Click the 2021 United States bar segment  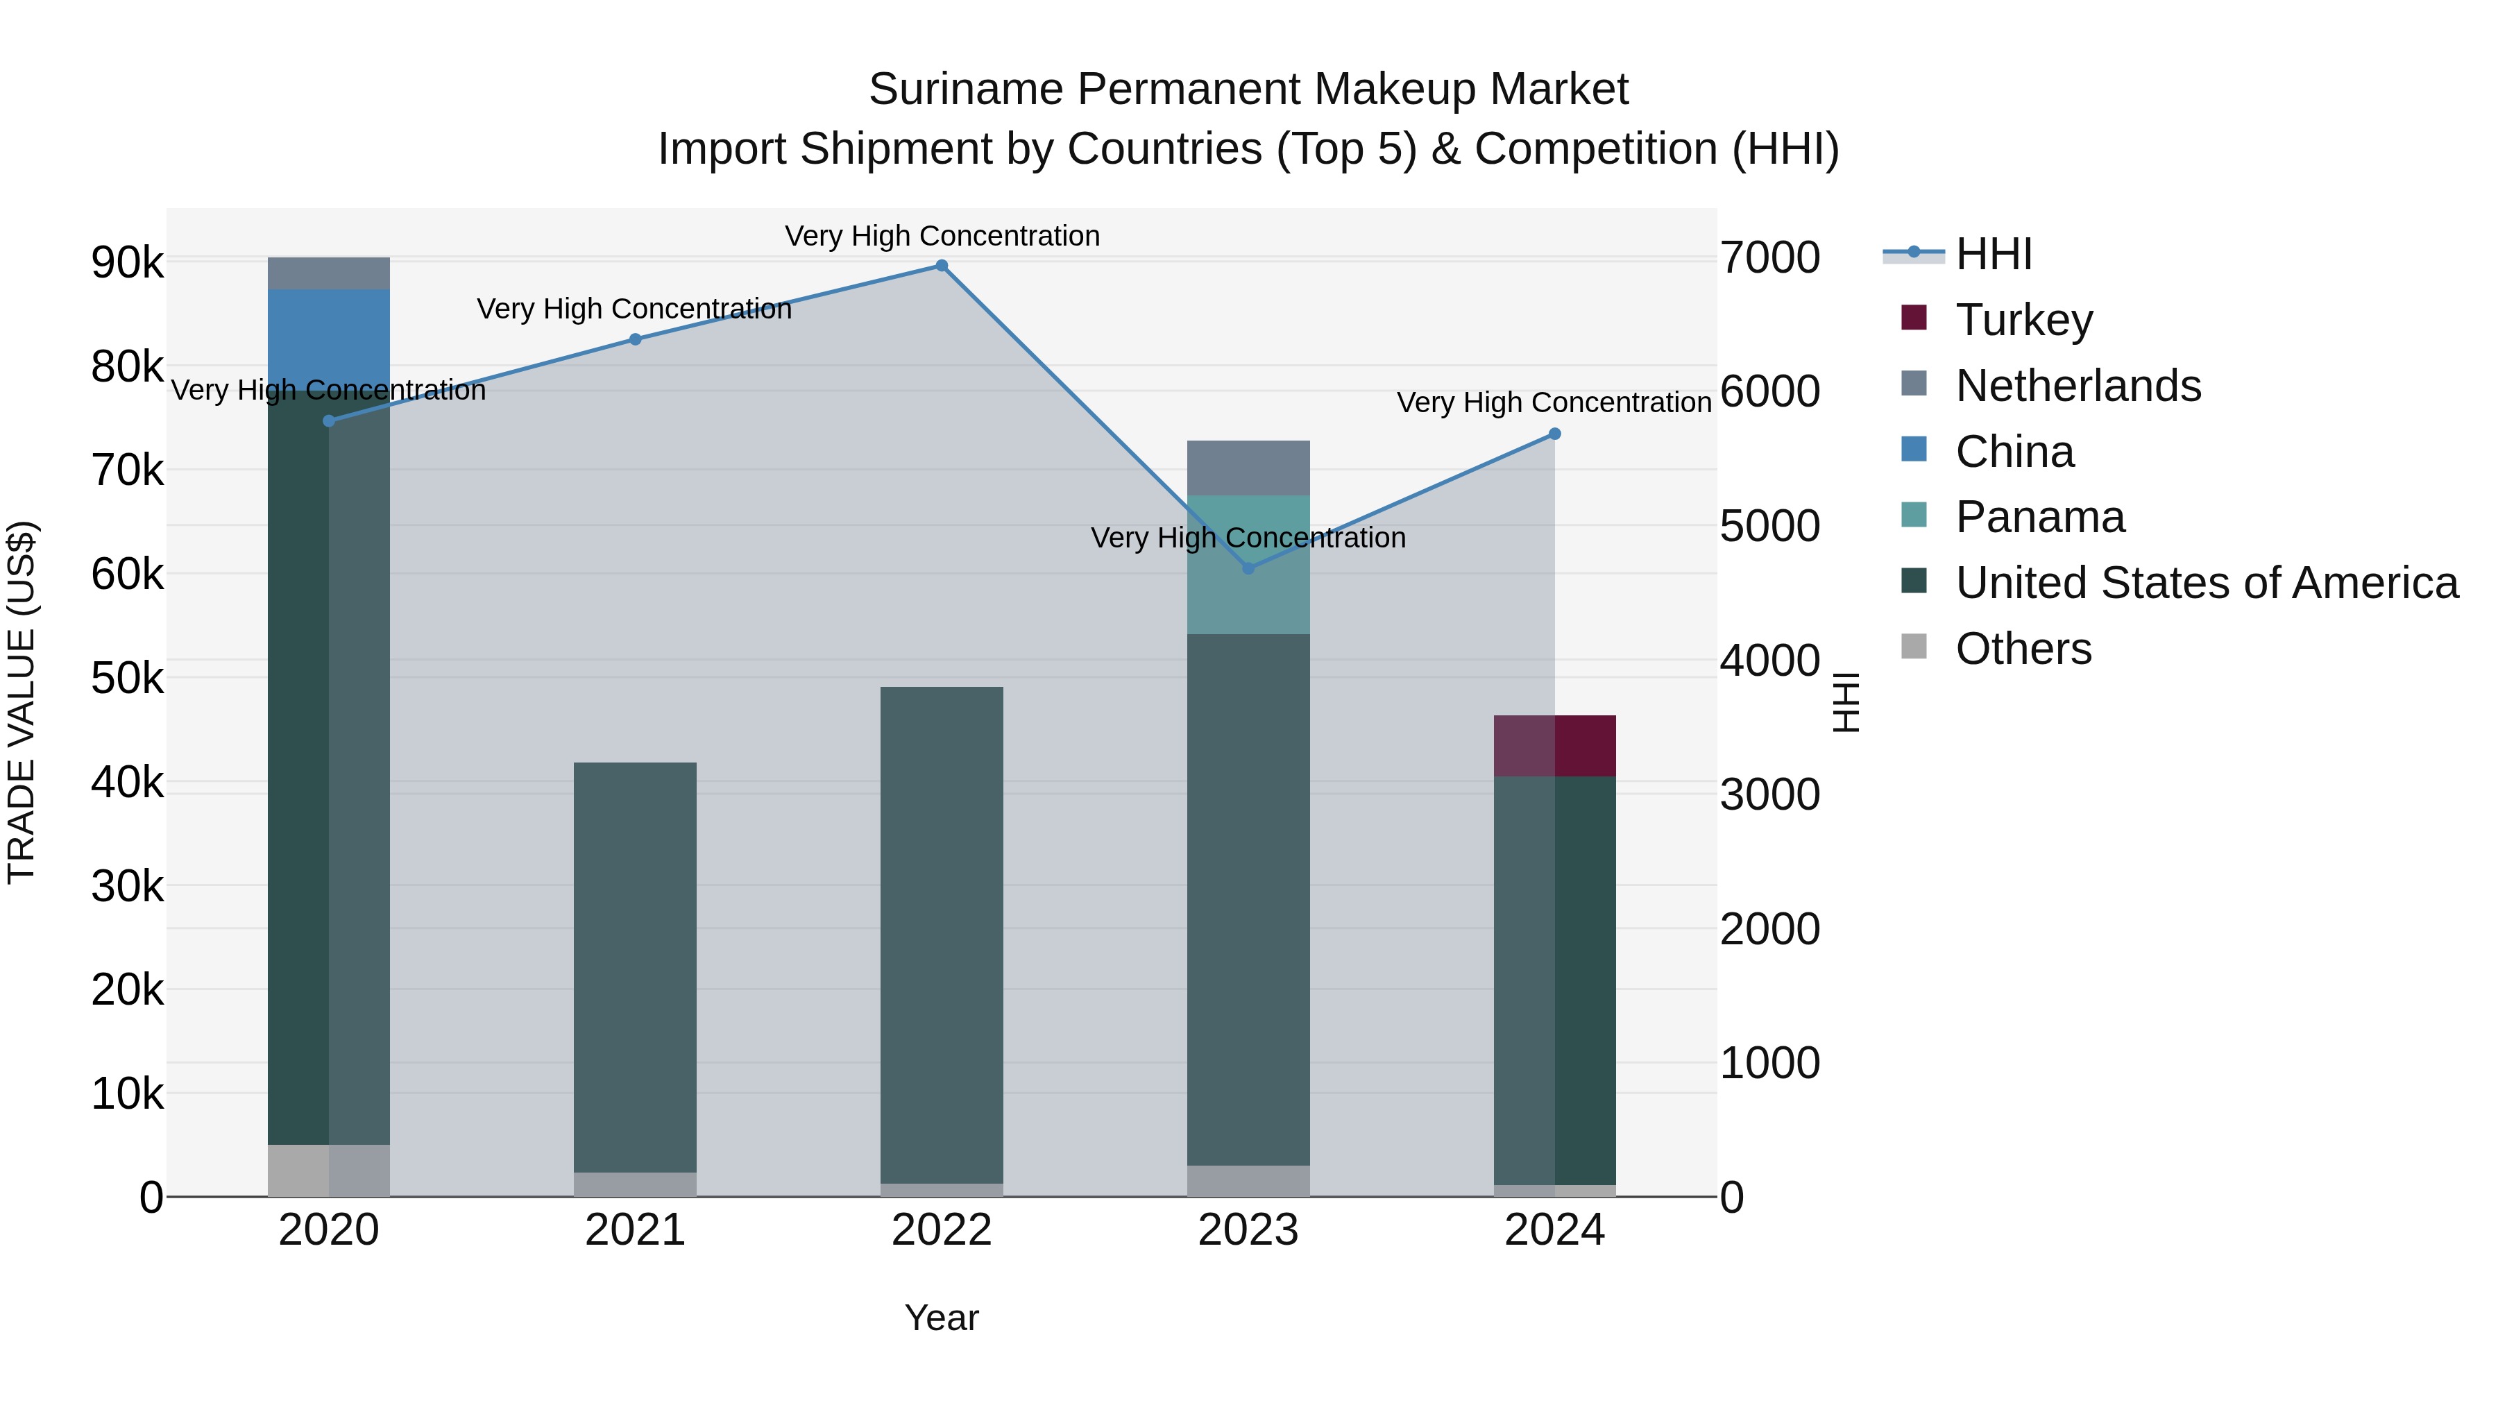pyautogui.click(x=635, y=968)
